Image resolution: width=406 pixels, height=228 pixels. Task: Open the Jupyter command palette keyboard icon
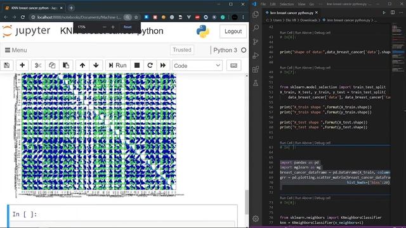234,65
